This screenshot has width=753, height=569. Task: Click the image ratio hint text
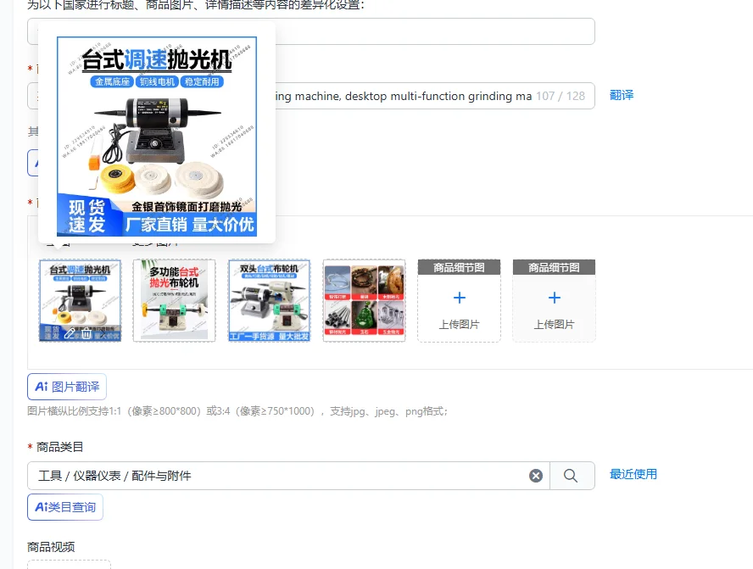[x=237, y=411]
